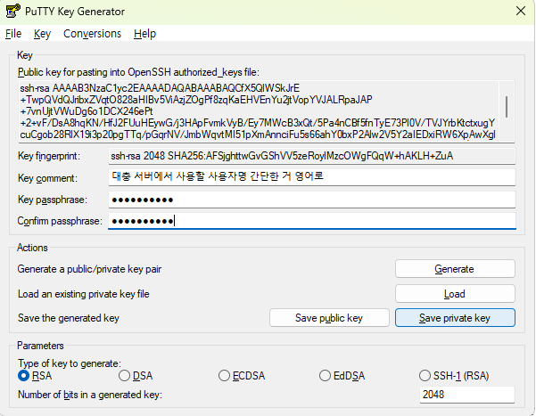The width and height of the screenshot is (536, 416).
Task: Click the 'Key fingerprint:' label
Action: pyautogui.click(x=49, y=156)
